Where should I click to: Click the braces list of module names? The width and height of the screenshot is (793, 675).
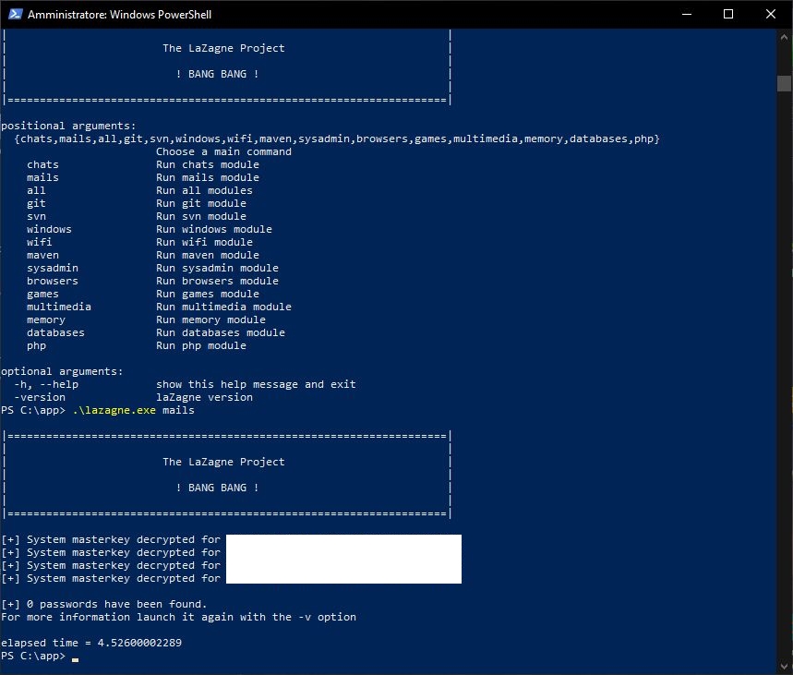click(337, 139)
